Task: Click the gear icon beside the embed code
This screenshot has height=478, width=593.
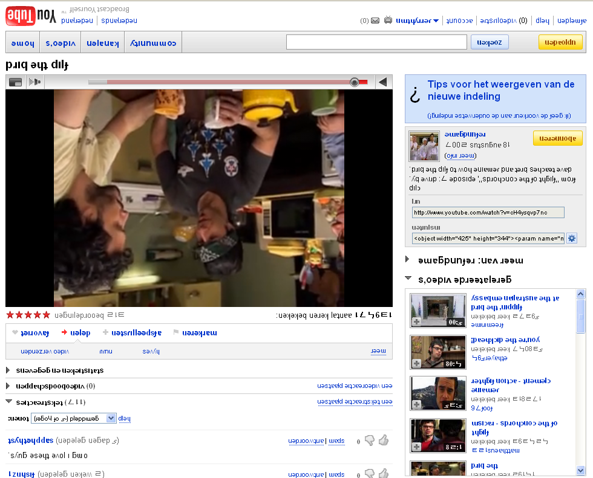Action: (x=571, y=238)
